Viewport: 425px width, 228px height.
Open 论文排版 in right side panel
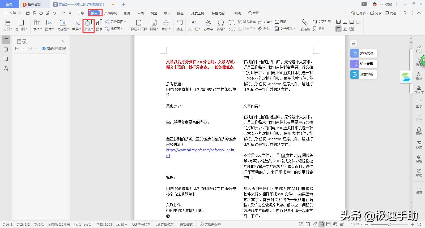pyautogui.click(x=364, y=74)
